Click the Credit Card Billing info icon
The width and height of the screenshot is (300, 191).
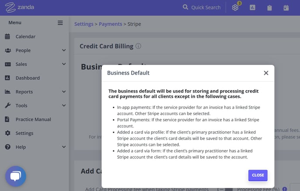point(138,46)
